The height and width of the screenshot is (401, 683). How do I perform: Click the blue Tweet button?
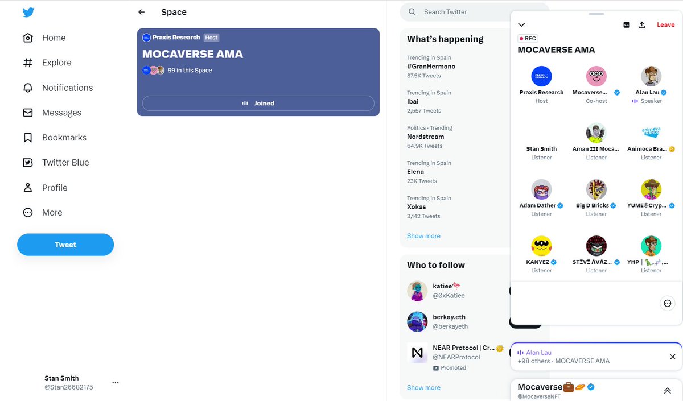65,245
